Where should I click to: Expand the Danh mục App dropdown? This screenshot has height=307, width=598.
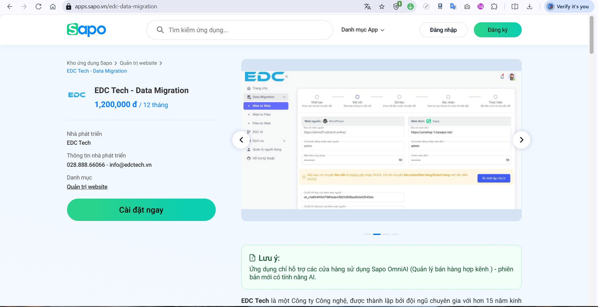pyautogui.click(x=363, y=30)
